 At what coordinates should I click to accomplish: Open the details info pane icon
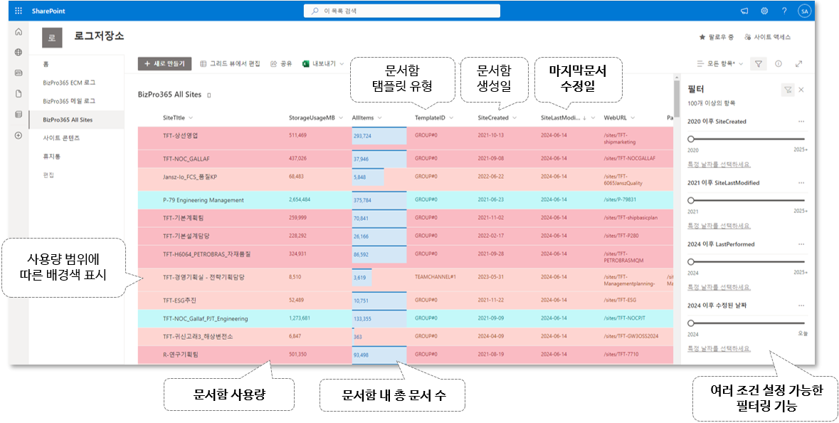(779, 63)
